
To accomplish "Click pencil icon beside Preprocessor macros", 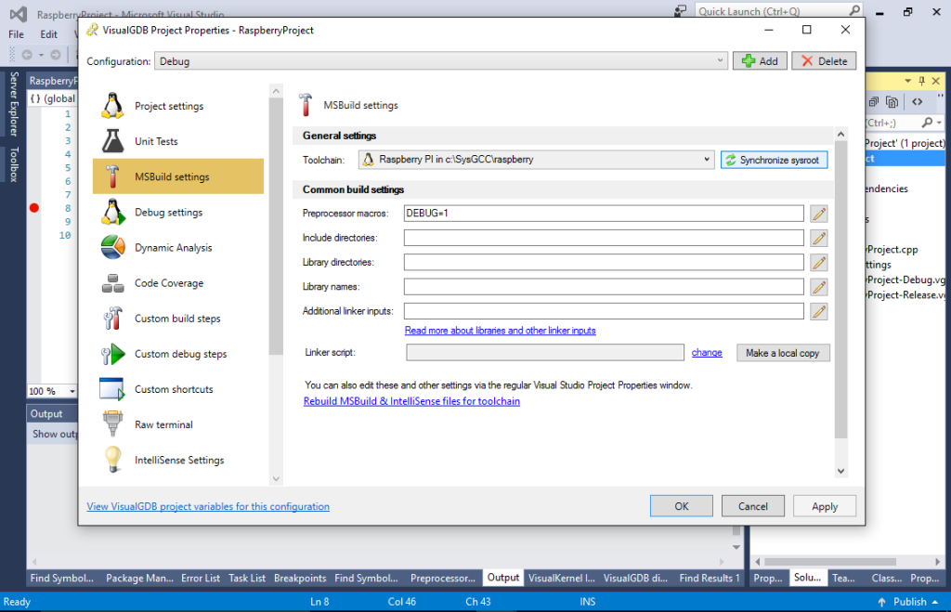I will click(818, 214).
